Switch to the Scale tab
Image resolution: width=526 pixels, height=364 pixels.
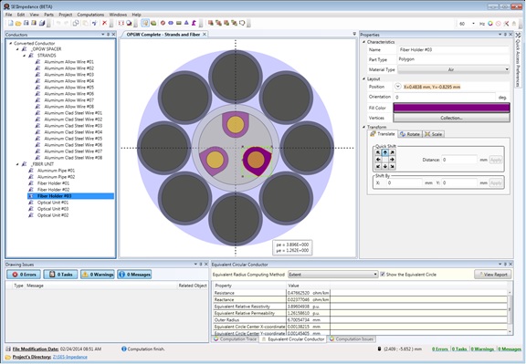(x=433, y=134)
